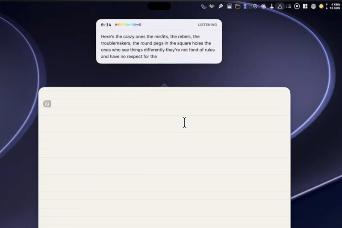This screenshot has height=228, width=342.
Task: Click the pink and blue bars meter icon
Action: tap(248, 6)
